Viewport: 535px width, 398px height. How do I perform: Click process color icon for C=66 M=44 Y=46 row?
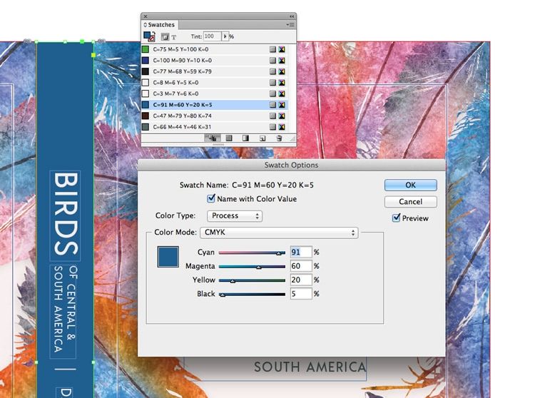click(272, 127)
